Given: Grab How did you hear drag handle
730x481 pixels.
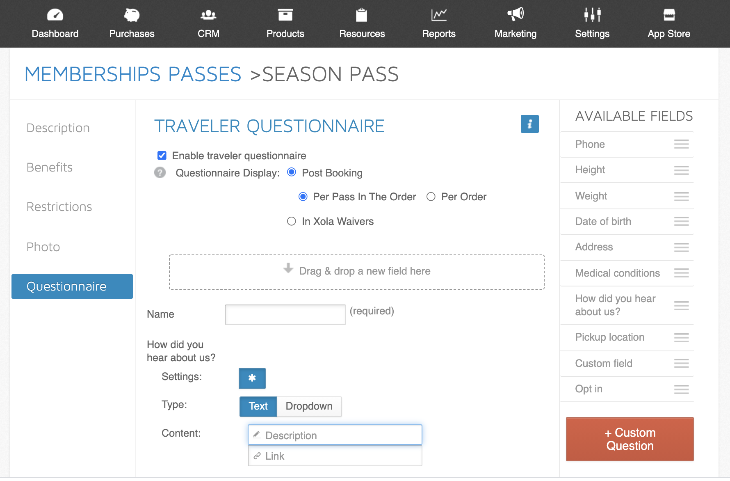Looking at the screenshot, I should tap(681, 305).
